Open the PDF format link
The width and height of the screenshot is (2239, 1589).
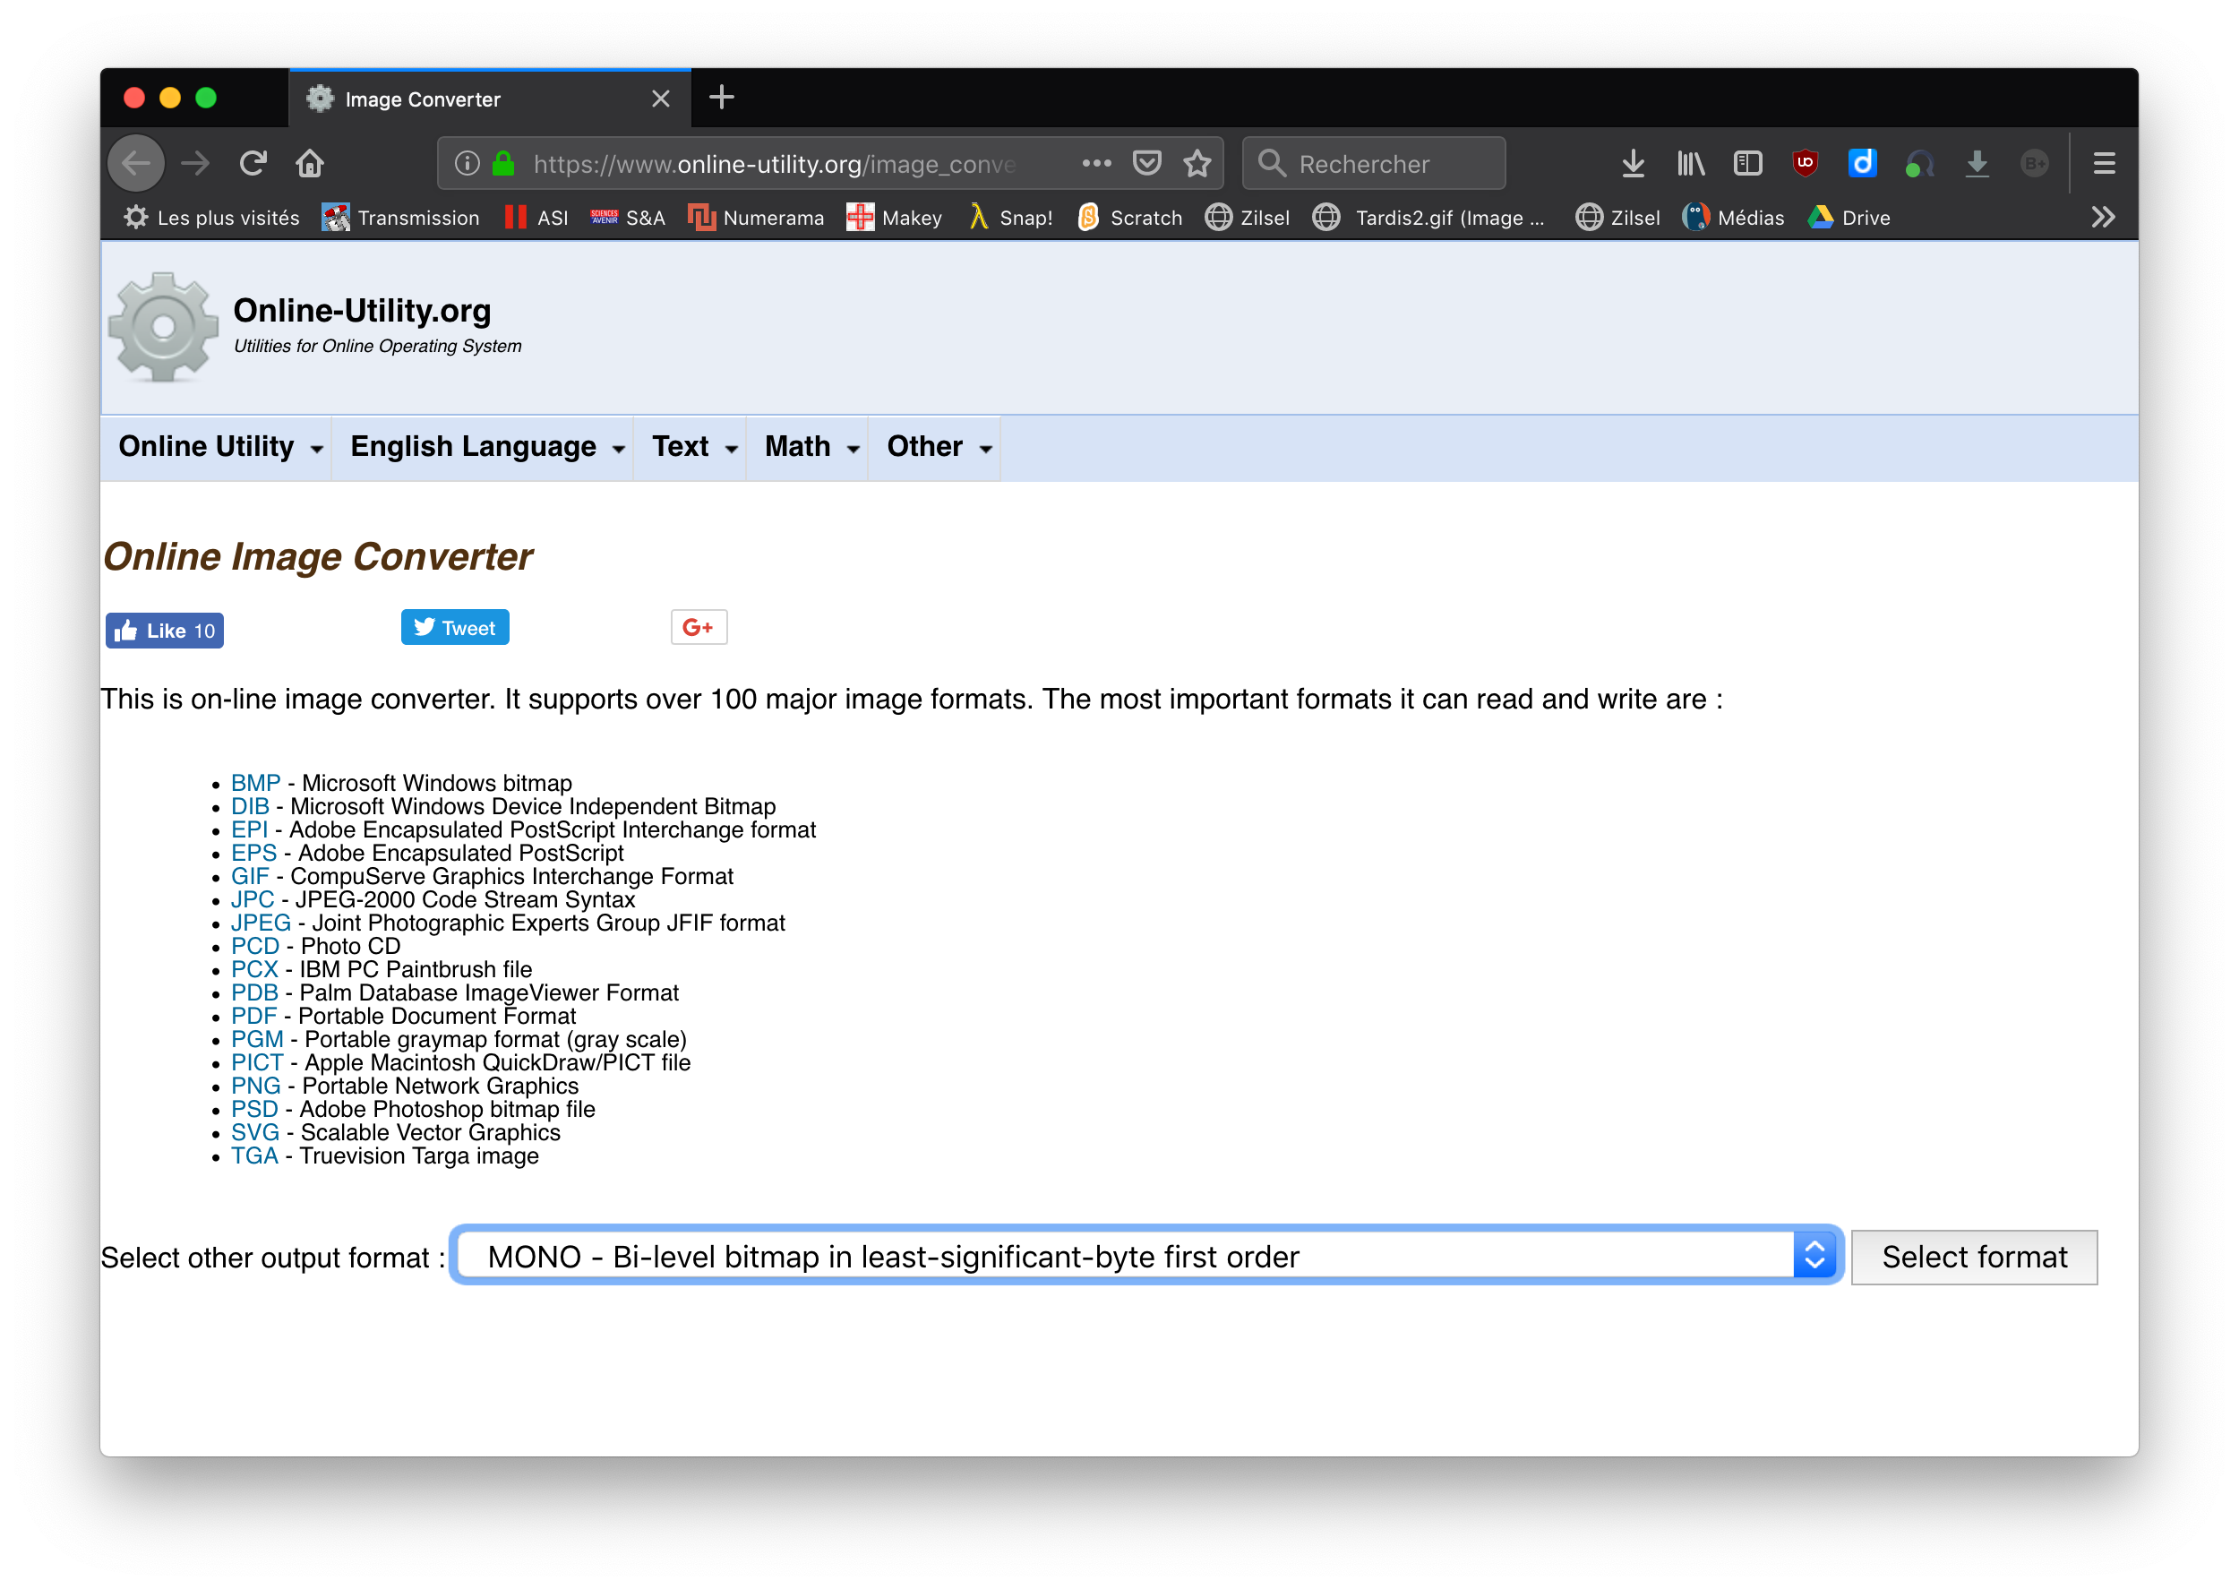pos(254,1016)
